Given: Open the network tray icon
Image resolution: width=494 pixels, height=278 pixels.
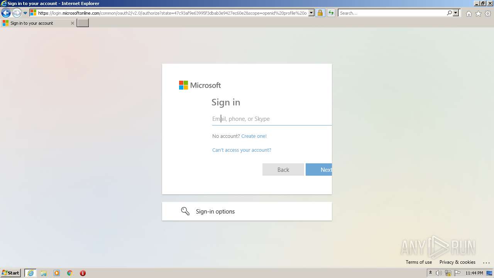Looking at the screenshot, I should (x=448, y=273).
